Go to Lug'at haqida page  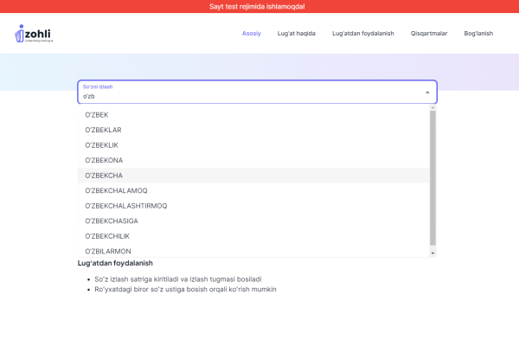coord(297,34)
